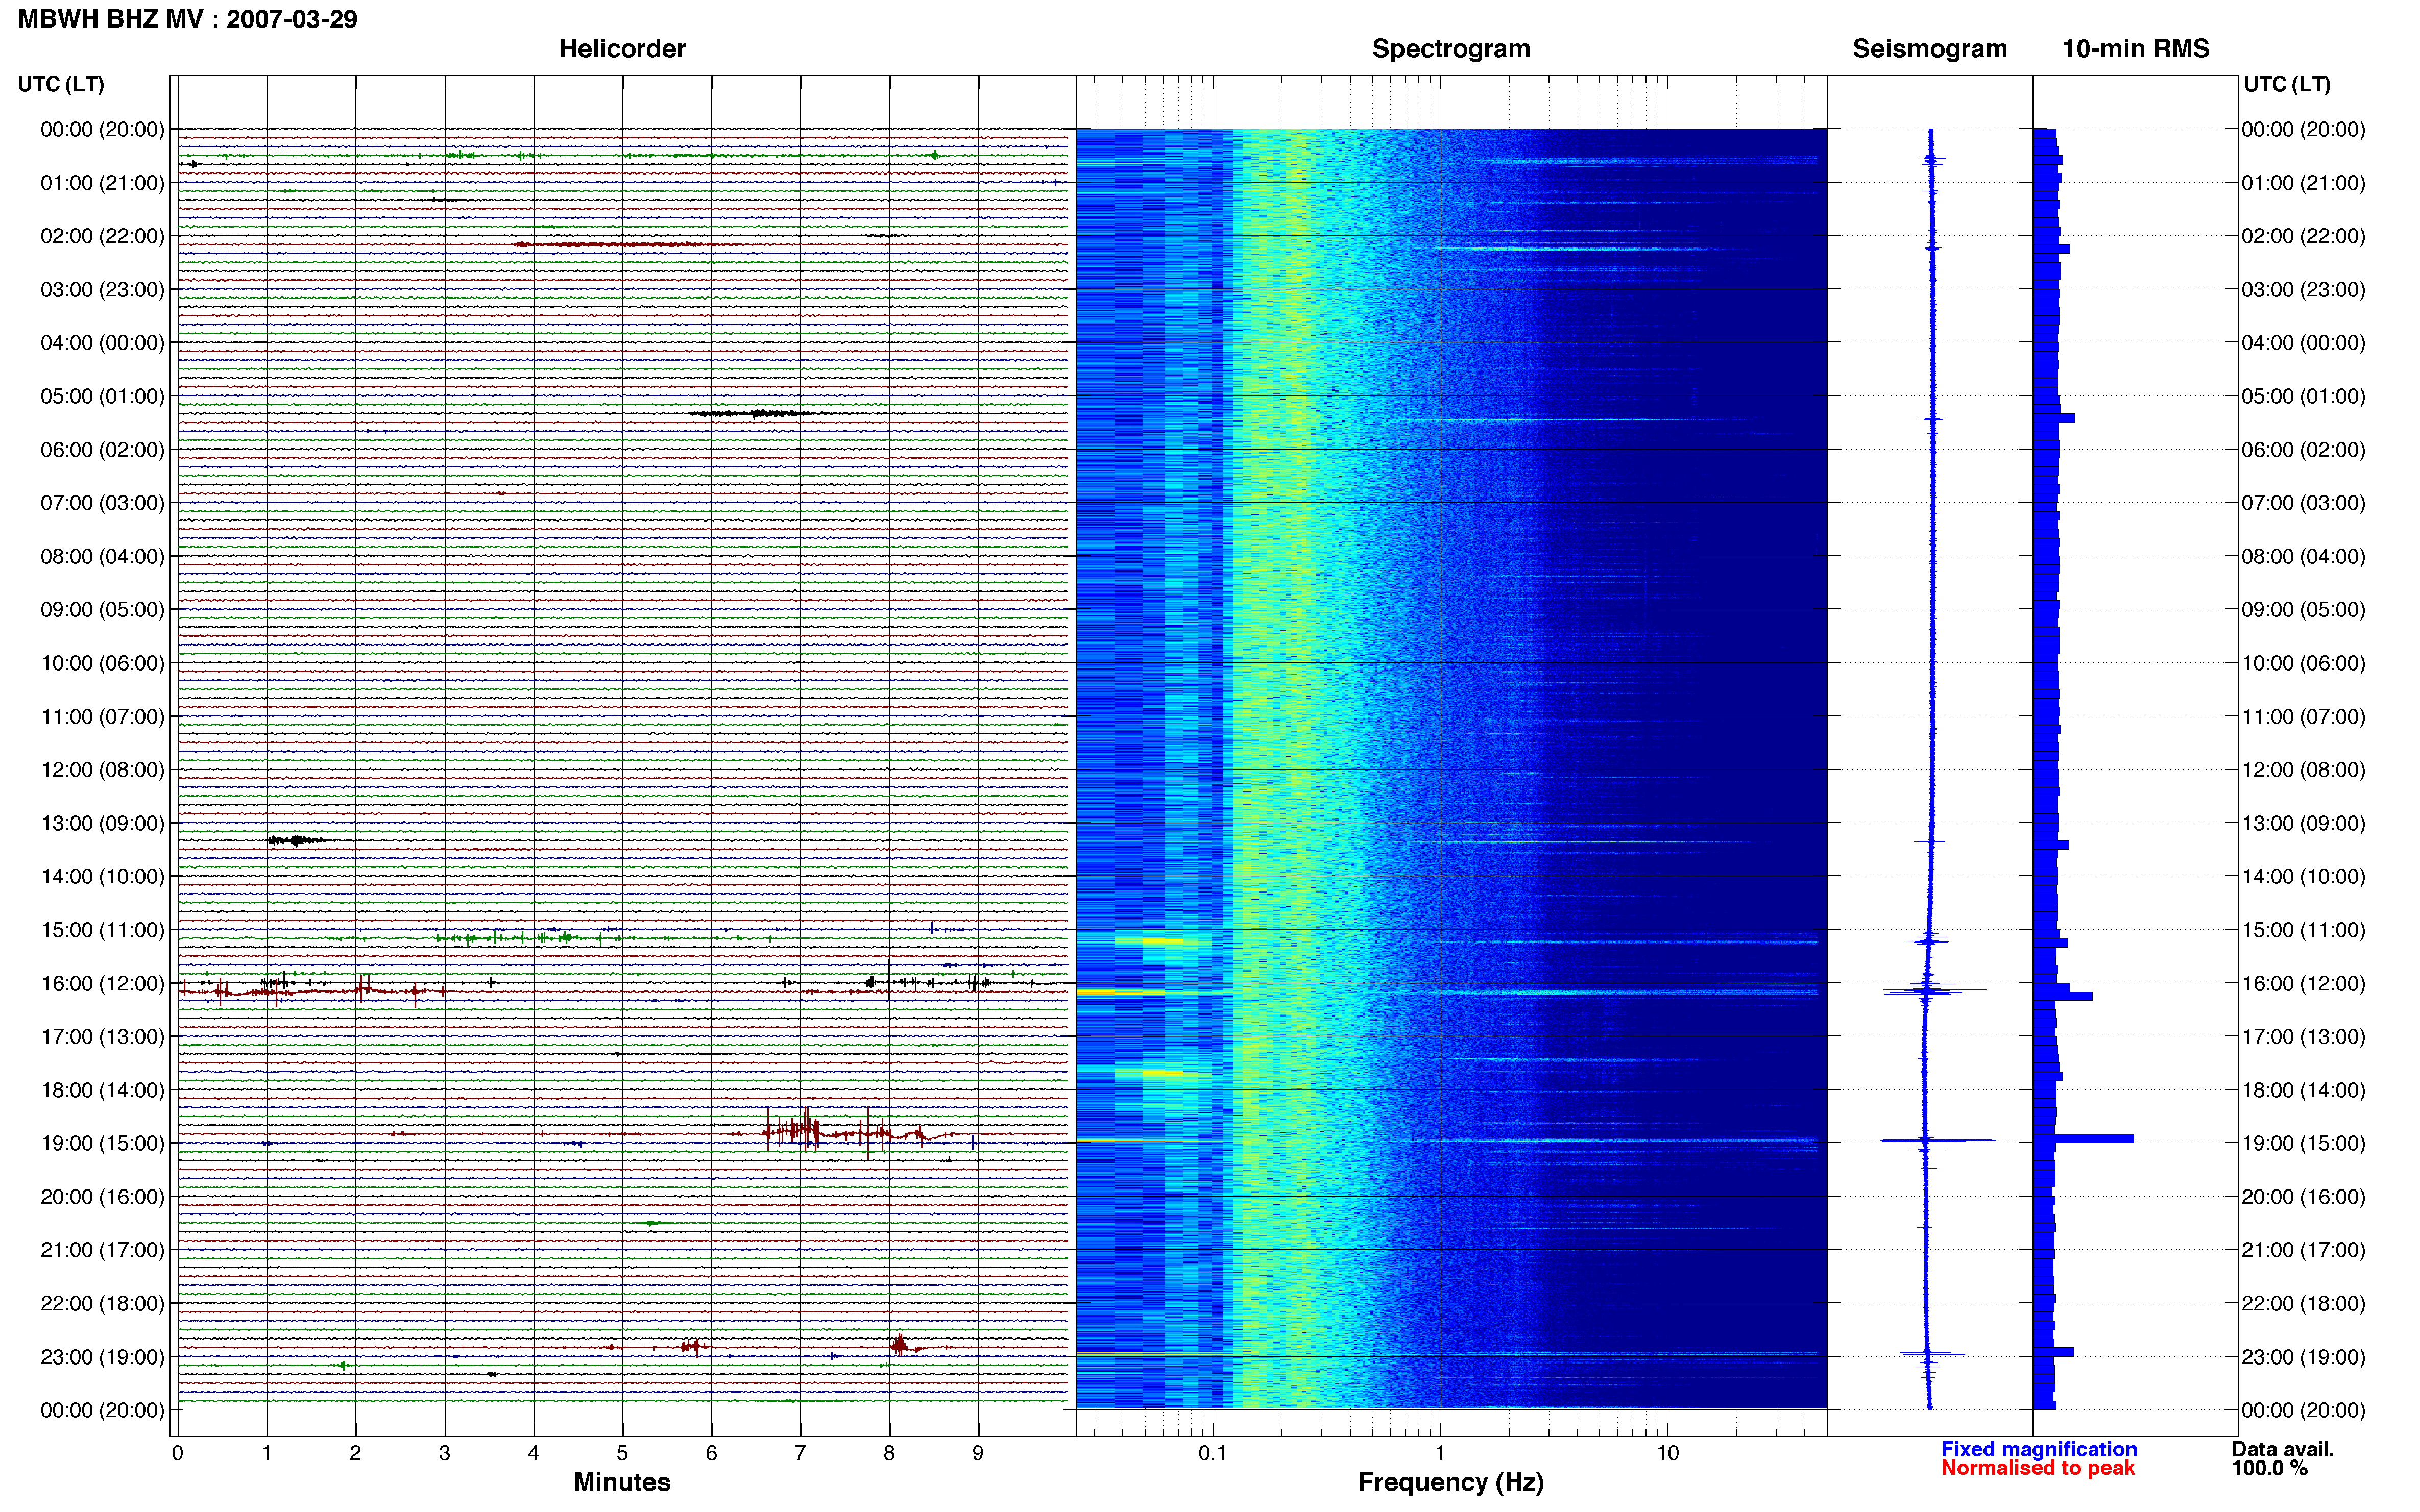Click the right 'UTC (LT)' axis label
The image size is (2420, 1512).
[x=2287, y=84]
